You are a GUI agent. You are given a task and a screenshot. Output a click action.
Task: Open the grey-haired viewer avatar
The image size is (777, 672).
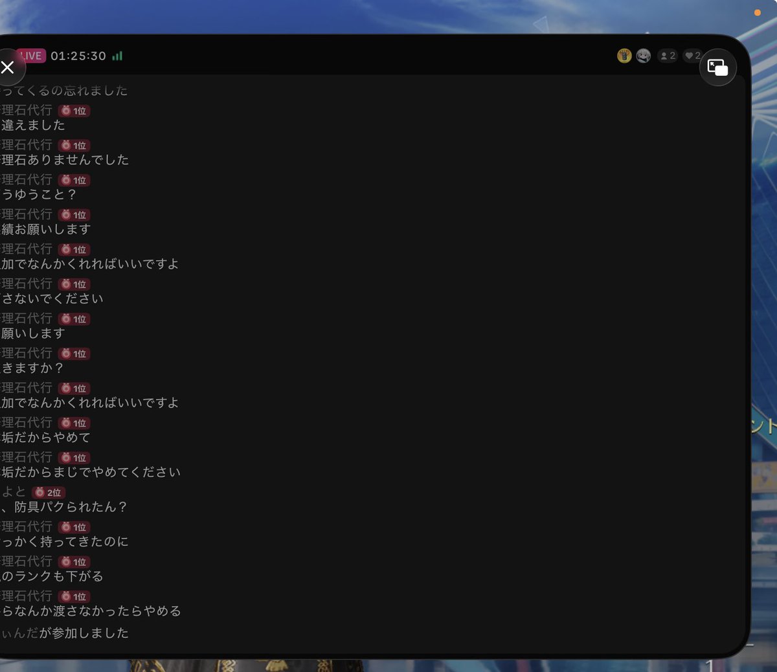pyautogui.click(x=643, y=56)
